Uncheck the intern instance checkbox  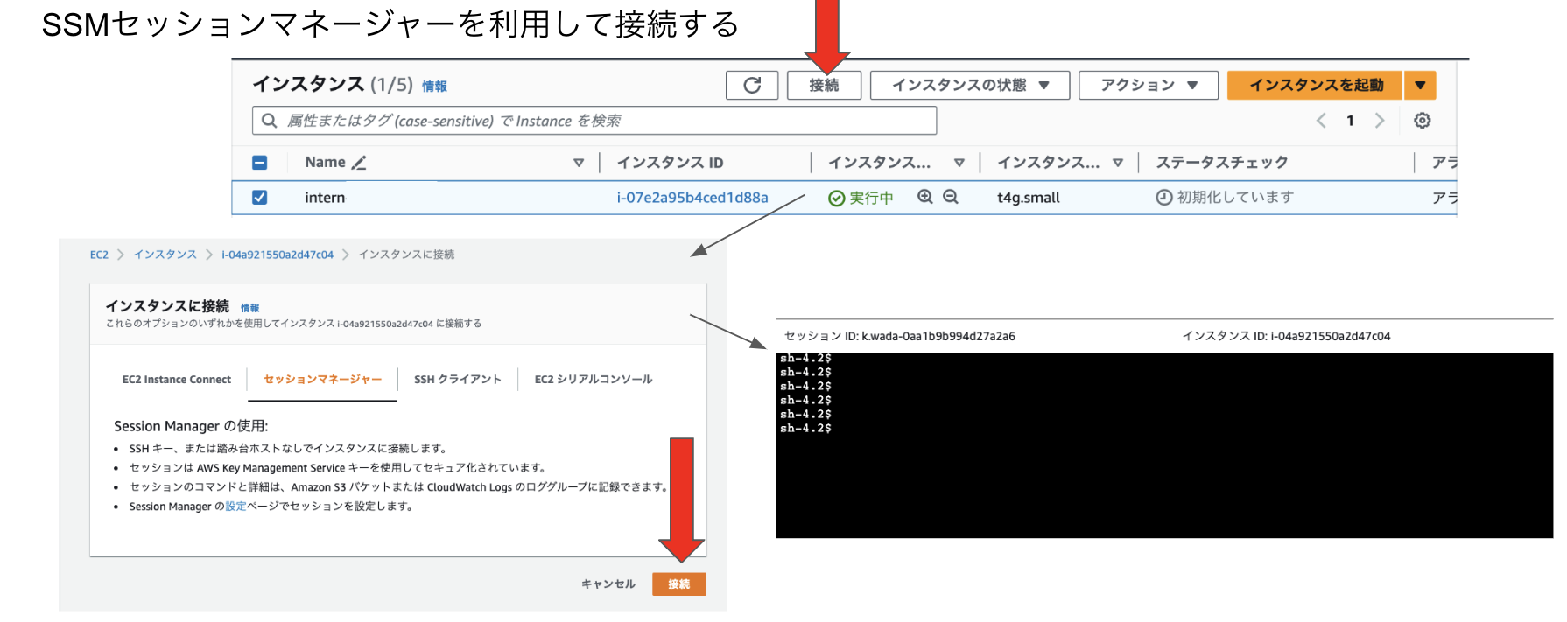point(259,198)
